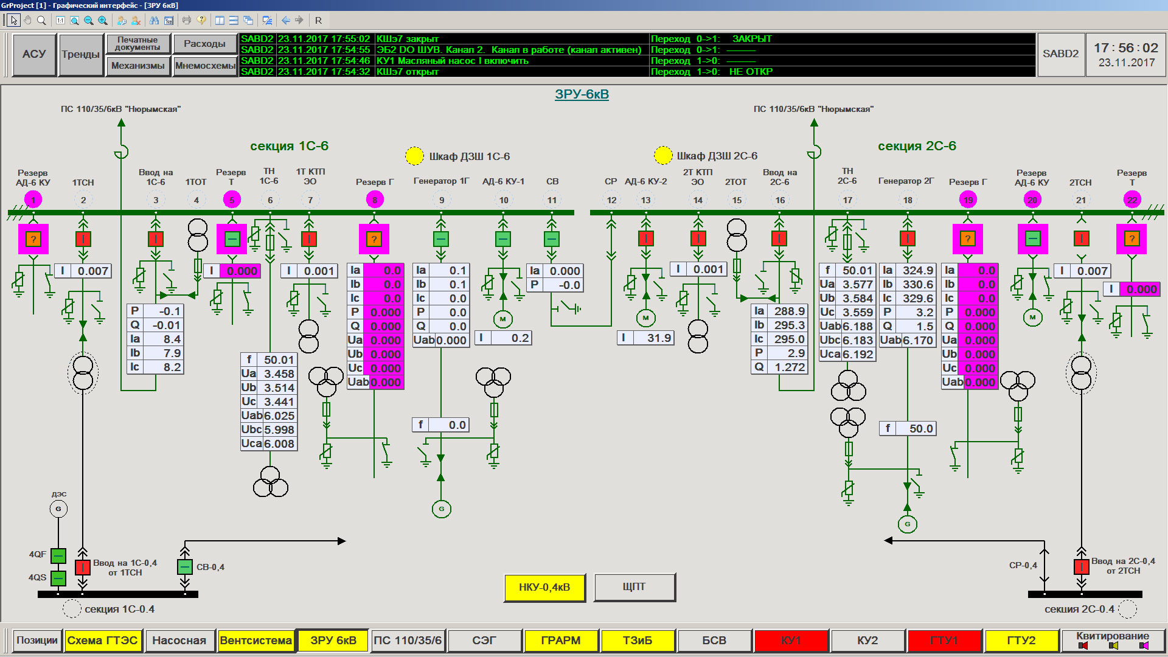Toggle the red 1ТСН breaker on cell 2

(83, 239)
